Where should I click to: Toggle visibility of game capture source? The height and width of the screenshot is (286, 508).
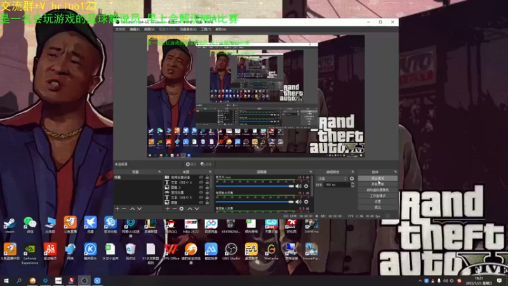[201, 193]
